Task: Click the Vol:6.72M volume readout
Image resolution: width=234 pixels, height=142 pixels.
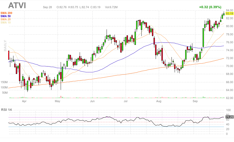Action: (x=111, y=7)
